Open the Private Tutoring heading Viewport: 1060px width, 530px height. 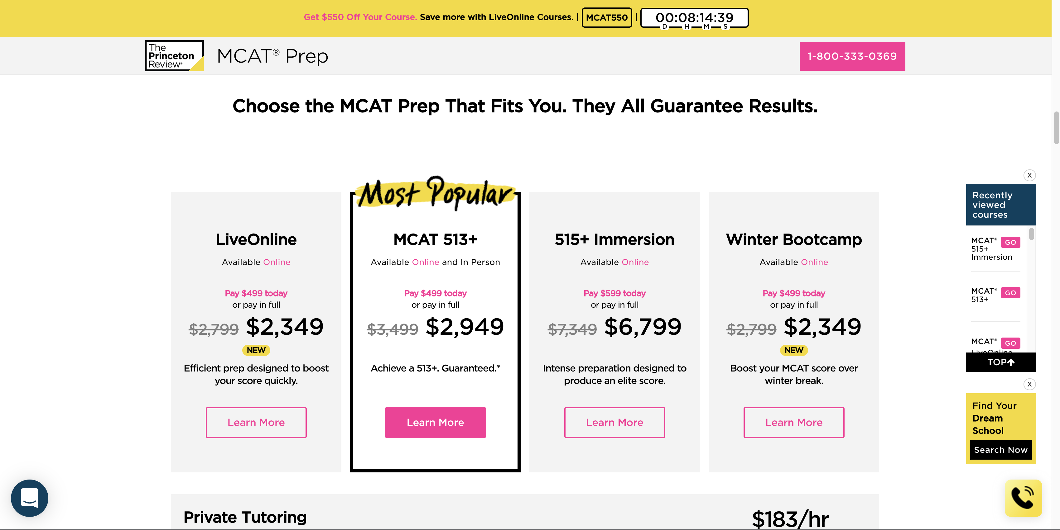tap(245, 517)
